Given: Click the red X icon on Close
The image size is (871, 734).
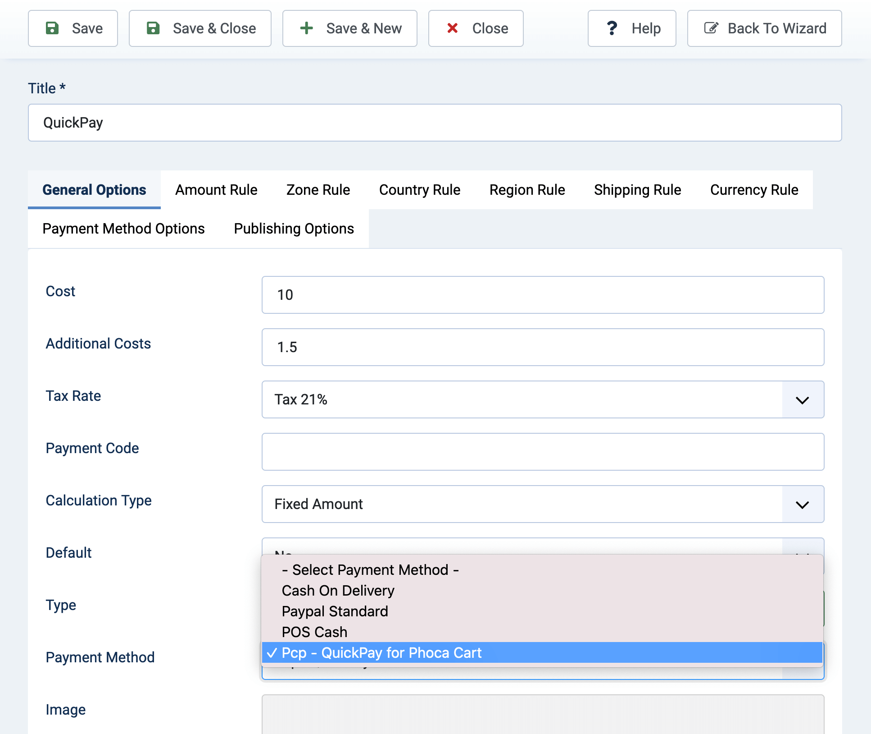Looking at the screenshot, I should (453, 28).
